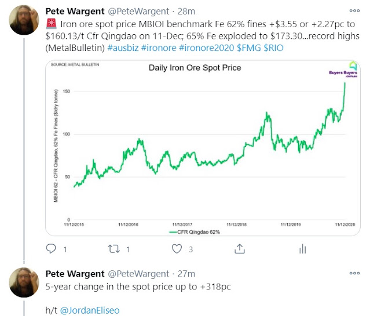Retweet the iron ore spot price tweet
The height and width of the screenshot is (316, 370).
pos(114,249)
